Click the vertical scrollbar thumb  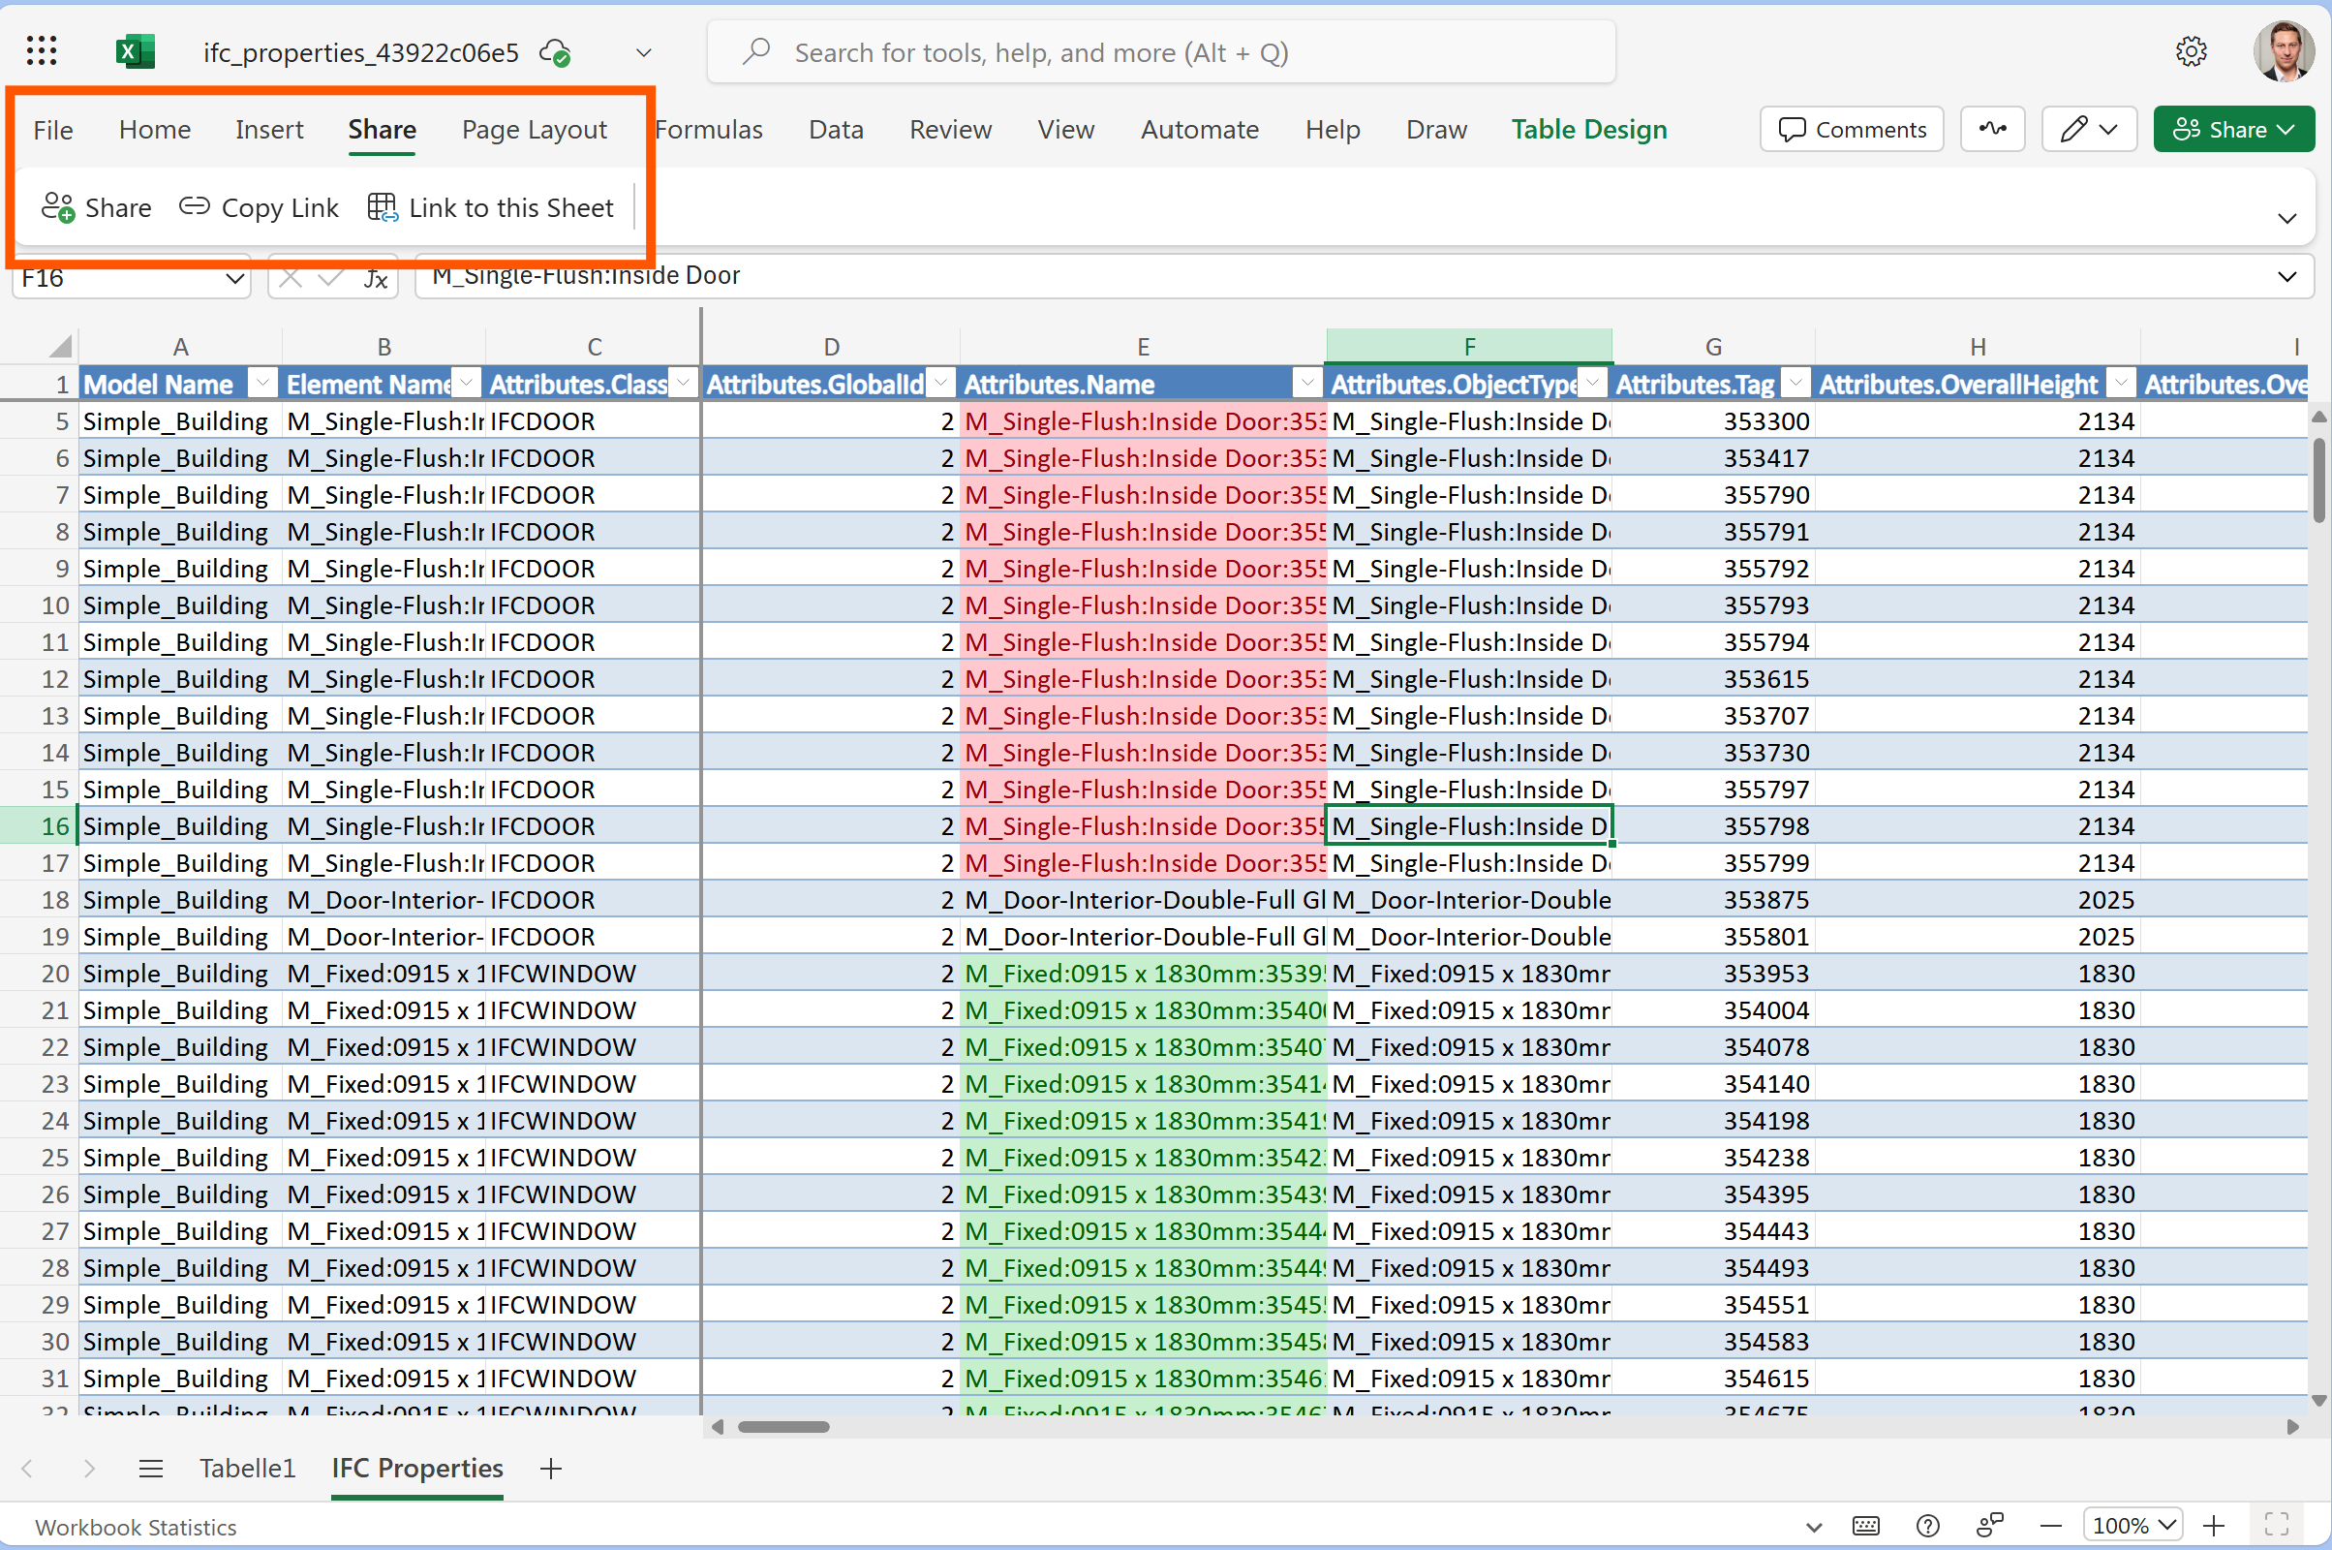(2318, 479)
